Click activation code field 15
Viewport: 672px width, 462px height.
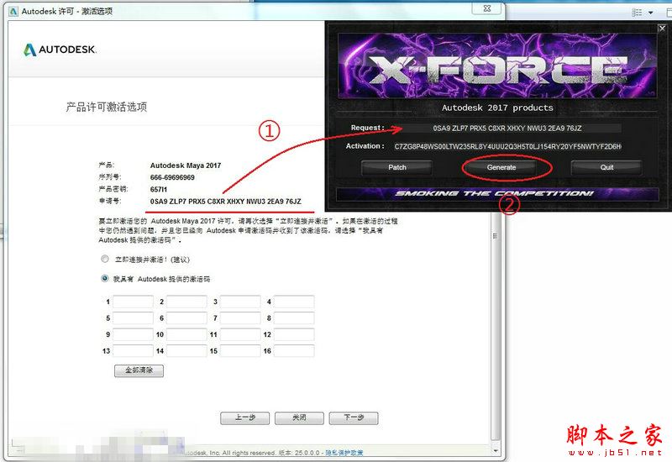240,350
